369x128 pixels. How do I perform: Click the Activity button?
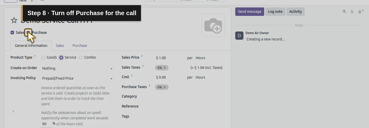295,12
